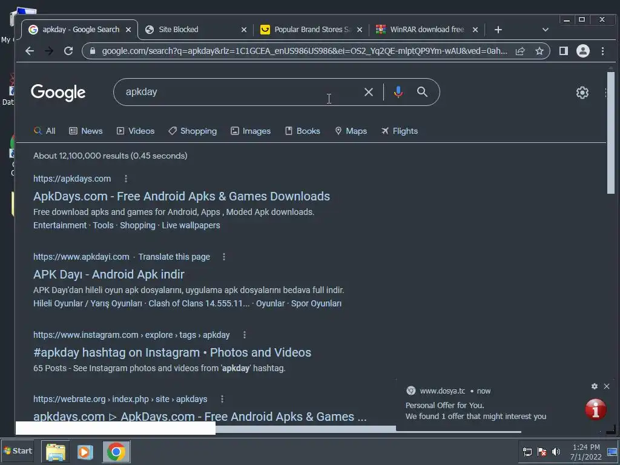Submit search with the magnifier icon
The height and width of the screenshot is (465, 620).
(x=422, y=92)
